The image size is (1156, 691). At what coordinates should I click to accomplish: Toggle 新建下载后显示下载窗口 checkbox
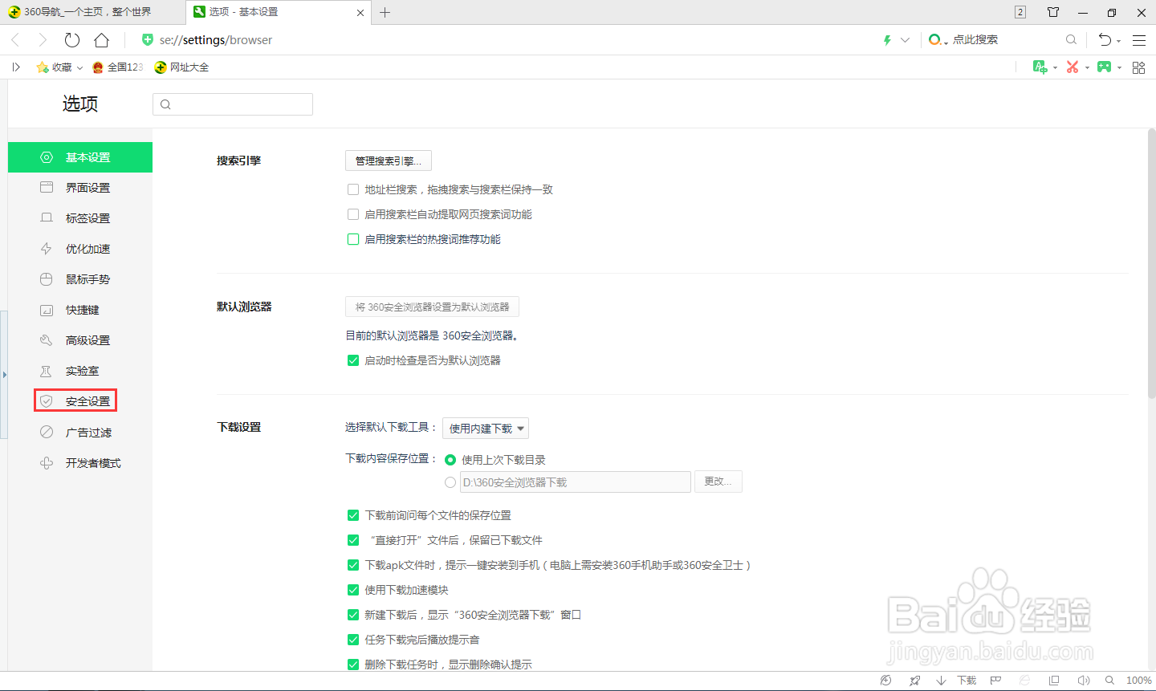pyautogui.click(x=353, y=615)
